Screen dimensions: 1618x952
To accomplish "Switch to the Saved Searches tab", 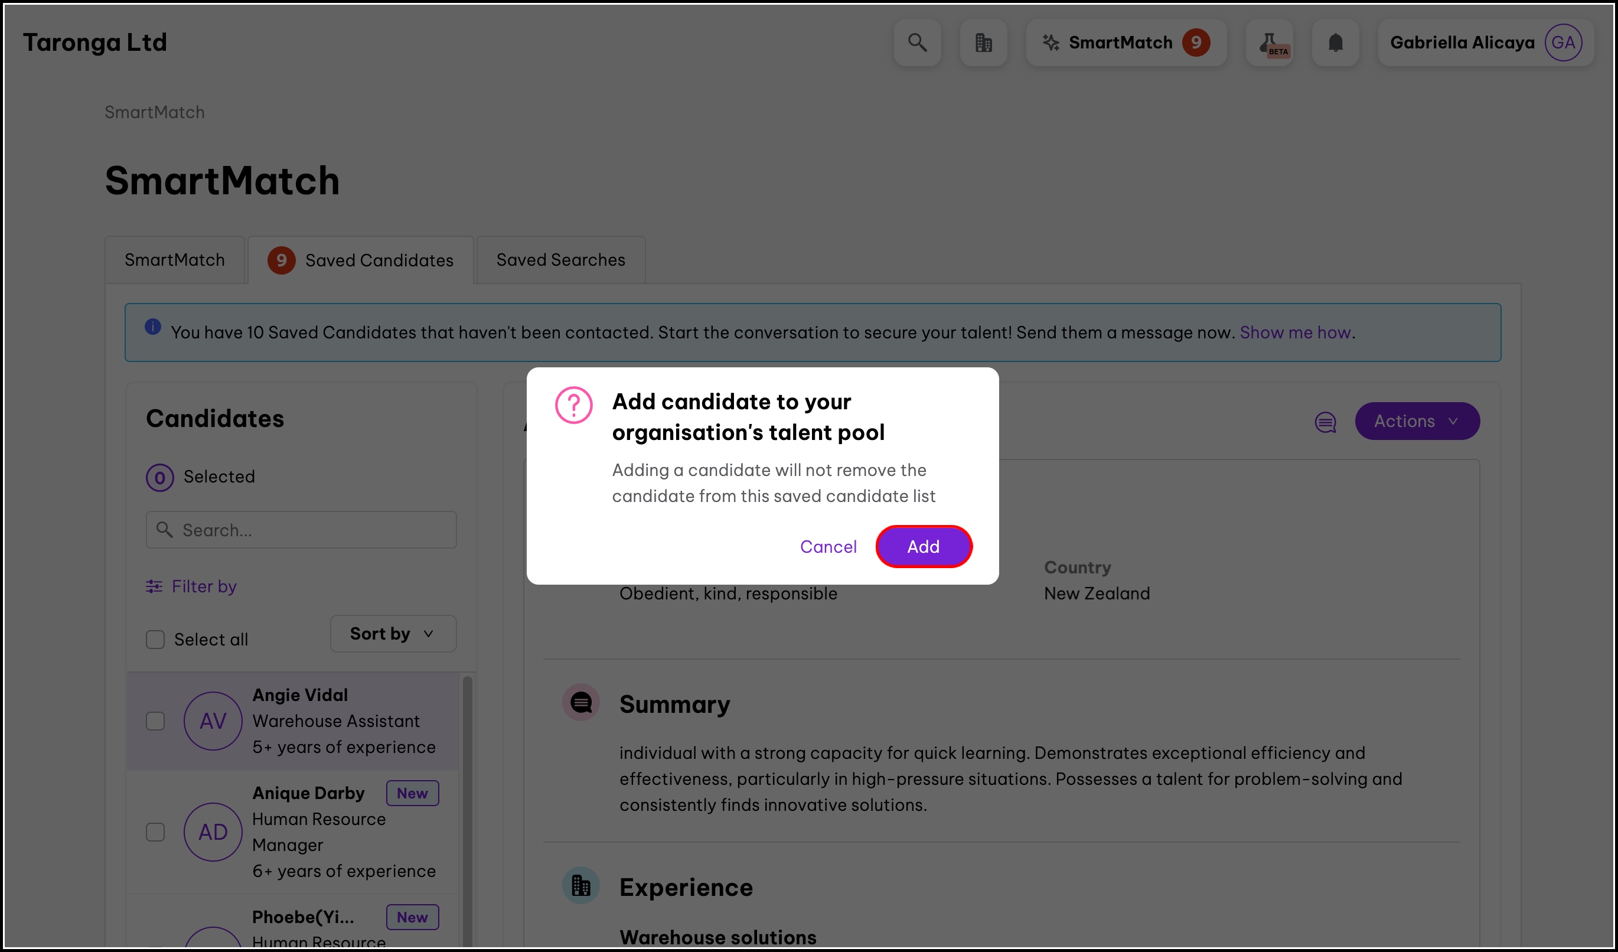I will [560, 260].
